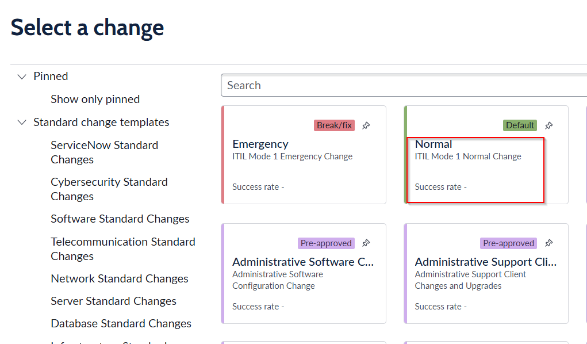Pin the Administrative Support Client card

[x=549, y=243]
